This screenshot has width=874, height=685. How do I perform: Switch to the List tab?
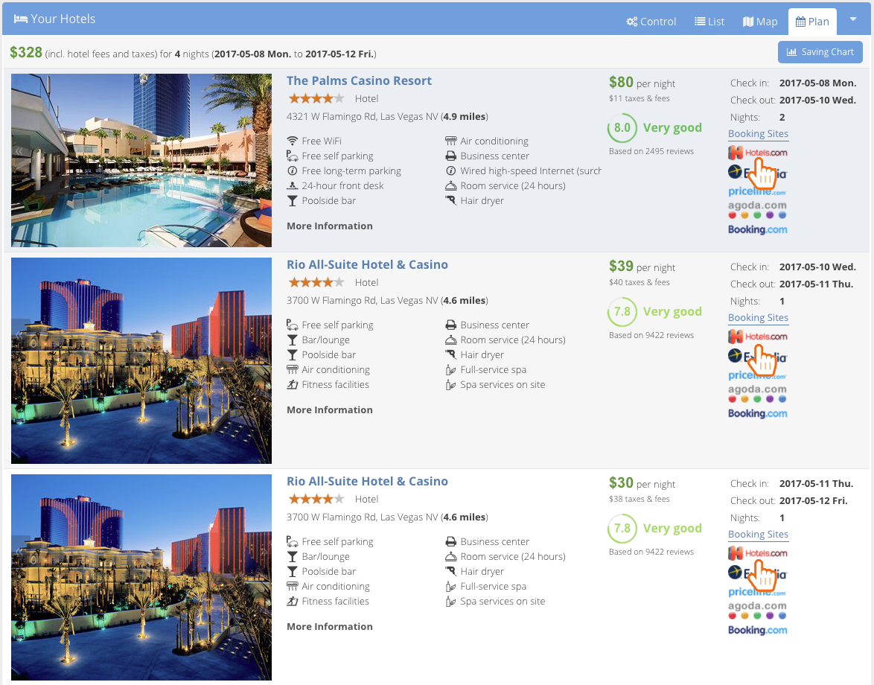(x=709, y=22)
